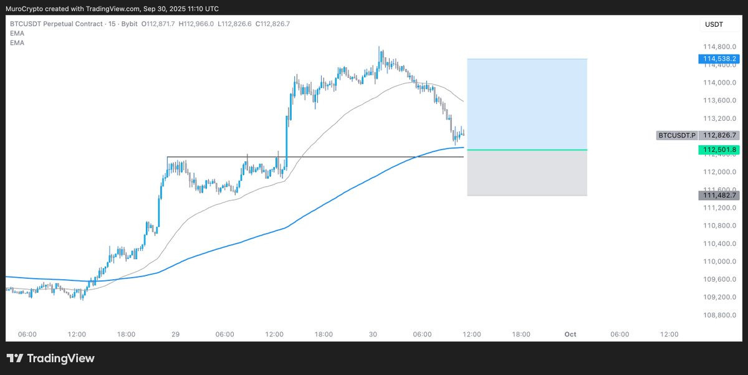
Task: Select the lower EMA indicator label
Action: click(x=17, y=42)
